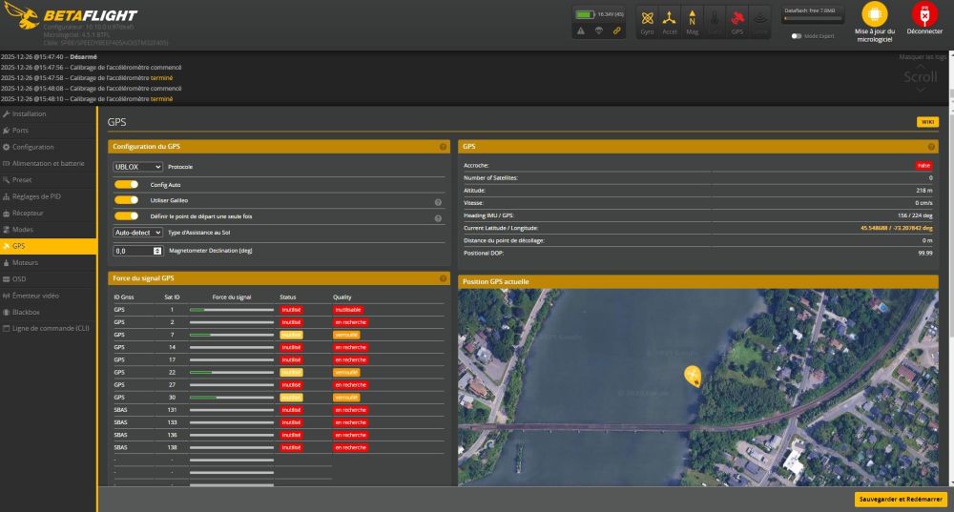Click the Gyro sensor status icon
The height and width of the screenshot is (512, 954).
pos(648,19)
